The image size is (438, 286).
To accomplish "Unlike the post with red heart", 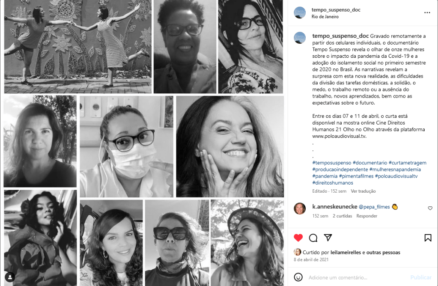I will [x=298, y=238].
